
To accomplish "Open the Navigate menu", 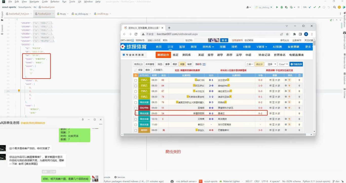I will 34,2.
